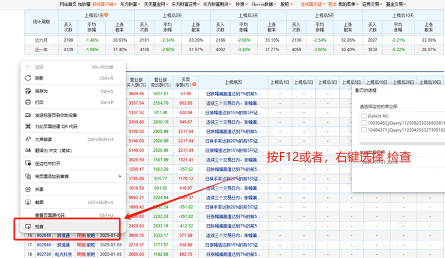Select 查看页面源代码 in the context menu
This screenshot has width=445, height=258.
[73, 215]
